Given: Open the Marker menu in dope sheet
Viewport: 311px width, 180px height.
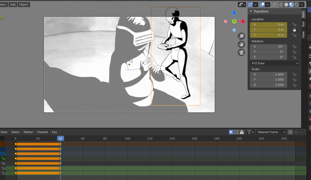Looking at the screenshot, I should [28, 132].
